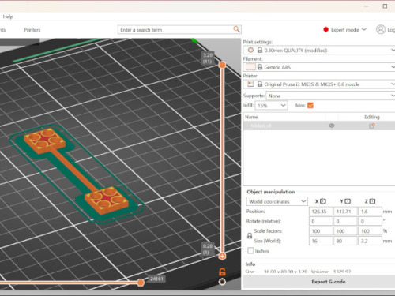Click the upper layer slider thumb
The height and width of the screenshot is (296, 395).
(x=222, y=65)
